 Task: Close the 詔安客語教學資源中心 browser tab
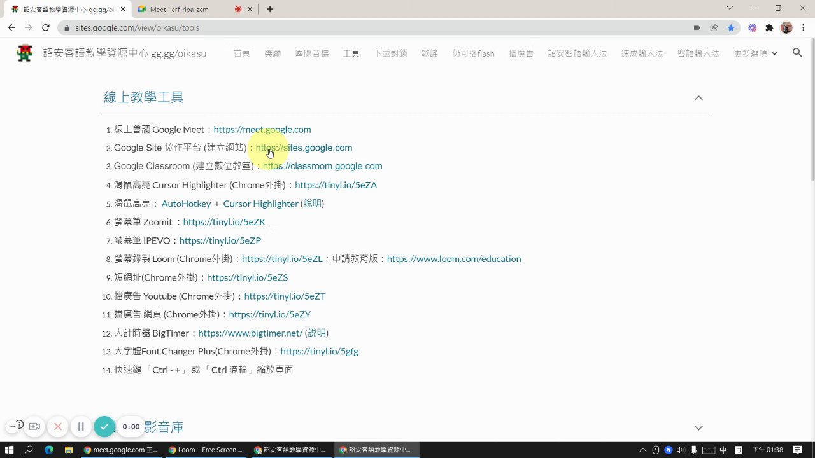click(123, 9)
